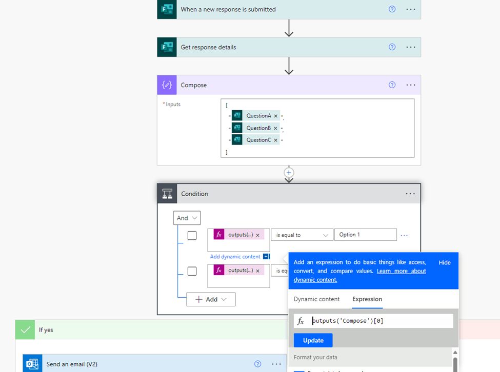Open ellipsis menu of 'When a new response is submitted'
The height and width of the screenshot is (372, 500).
pos(411,9)
